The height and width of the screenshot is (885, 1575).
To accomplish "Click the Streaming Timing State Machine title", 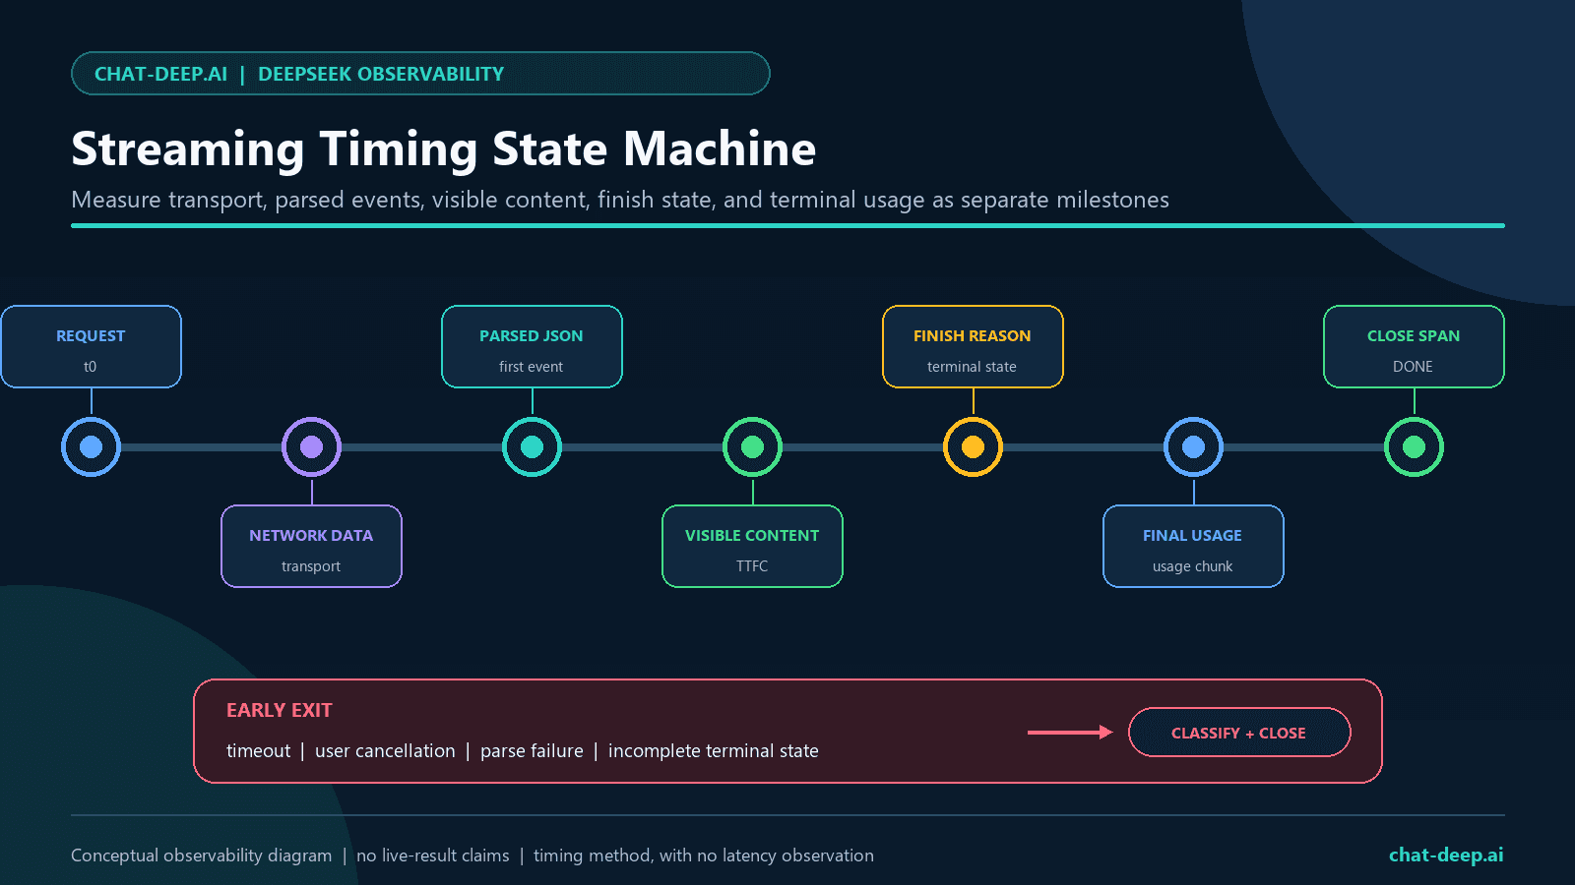I will tap(444, 149).
